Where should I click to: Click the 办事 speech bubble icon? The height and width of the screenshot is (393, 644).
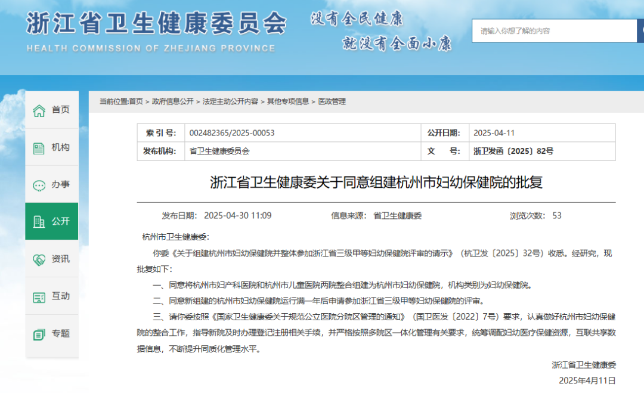point(39,185)
